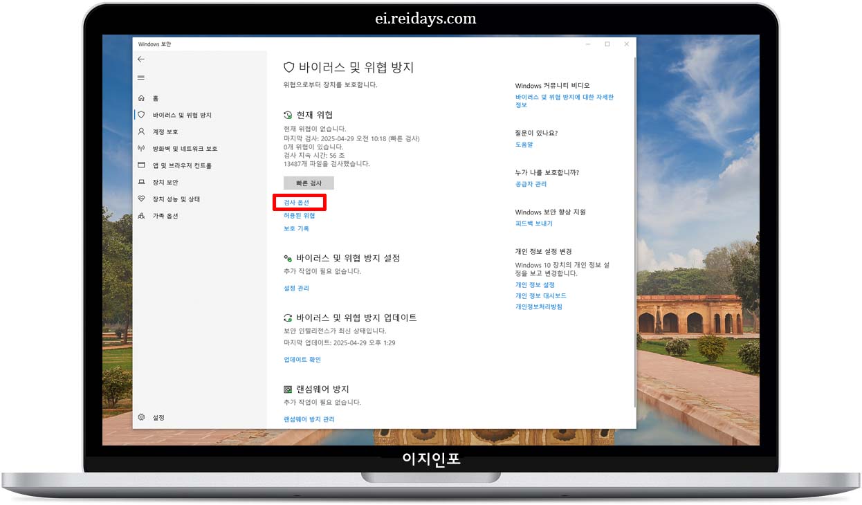Click the 랜섬웨어 방지 icon
862x505 pixels.
(288, 389)
